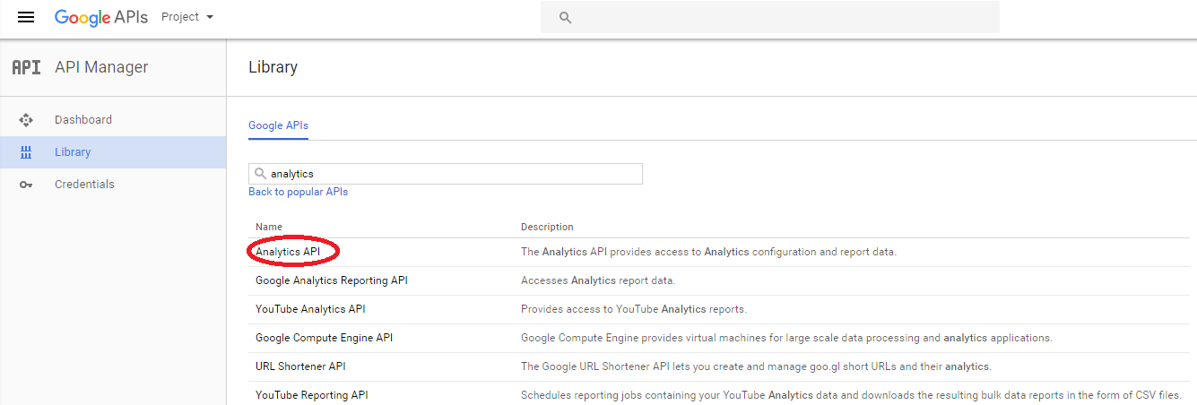Click the top header search field

pos(769,17)
